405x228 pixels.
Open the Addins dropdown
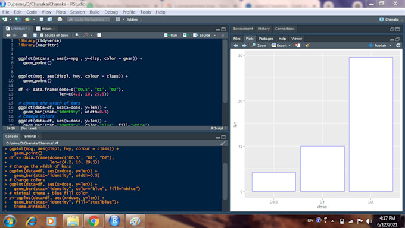pyautogui.click(x=134, y=20)
